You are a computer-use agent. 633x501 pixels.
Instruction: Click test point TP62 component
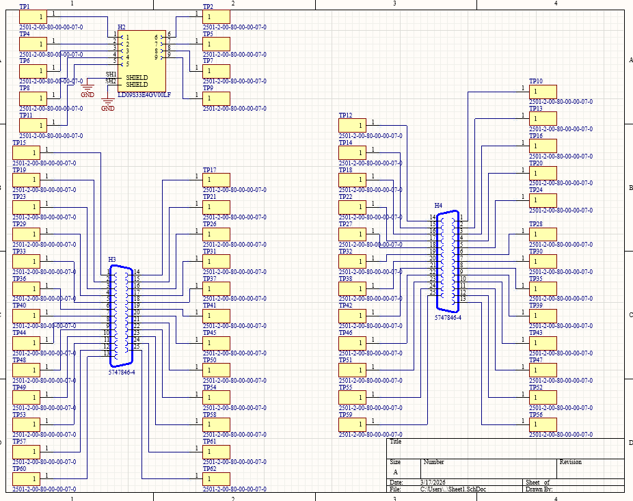pos(217,479)
